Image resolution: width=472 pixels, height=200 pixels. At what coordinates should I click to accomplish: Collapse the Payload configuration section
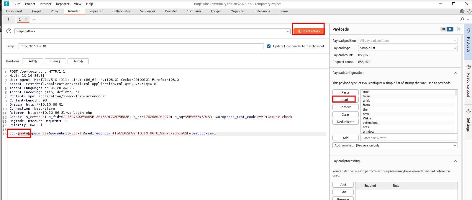455,73
